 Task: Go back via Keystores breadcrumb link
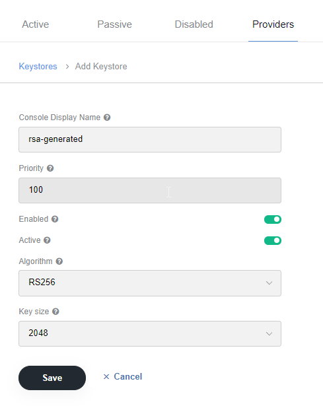tap(38, 67)
